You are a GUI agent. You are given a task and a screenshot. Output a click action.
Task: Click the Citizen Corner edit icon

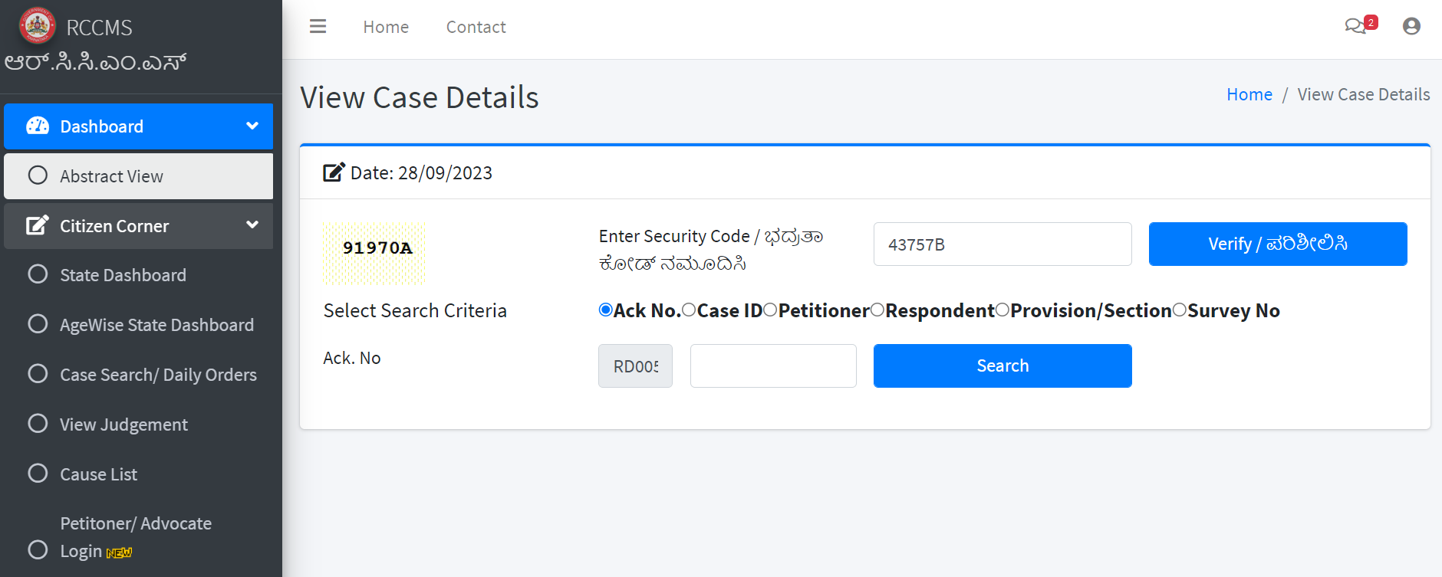click(38, 225)
